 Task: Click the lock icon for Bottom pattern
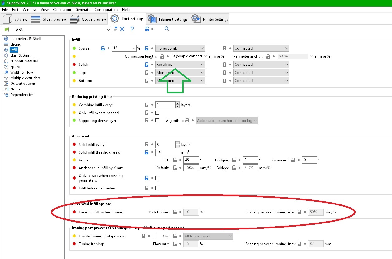147,81
